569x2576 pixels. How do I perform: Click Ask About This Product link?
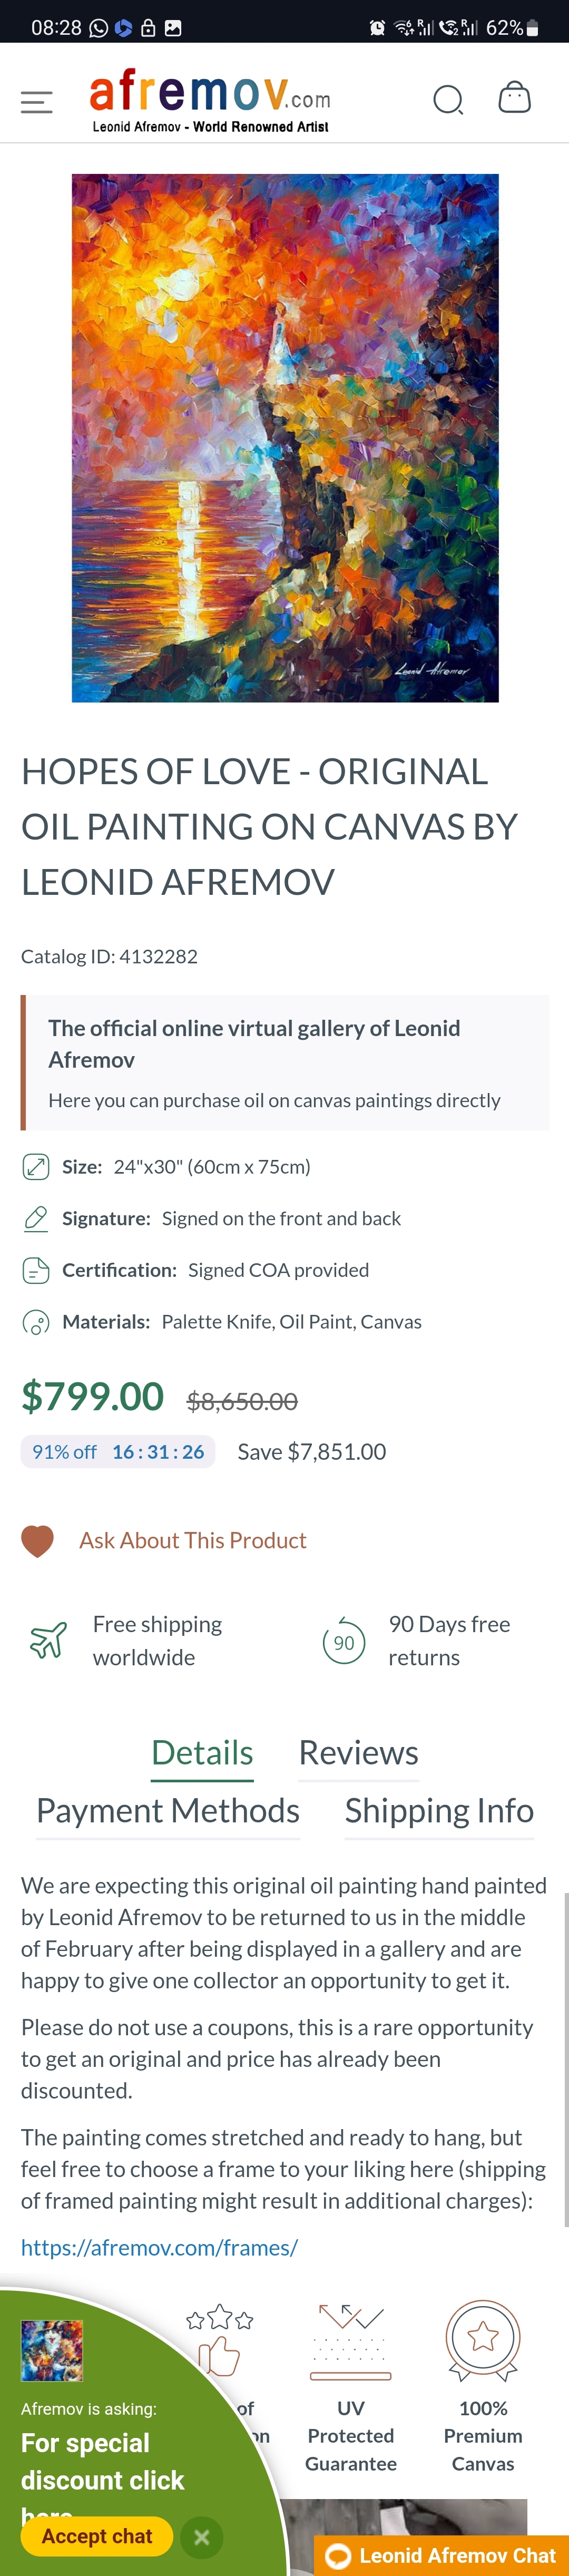pos(193,1540)
